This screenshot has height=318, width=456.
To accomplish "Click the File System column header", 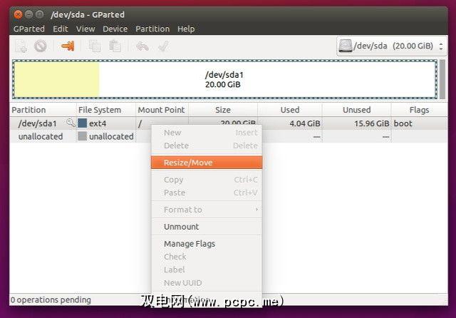I will point(106,110).
